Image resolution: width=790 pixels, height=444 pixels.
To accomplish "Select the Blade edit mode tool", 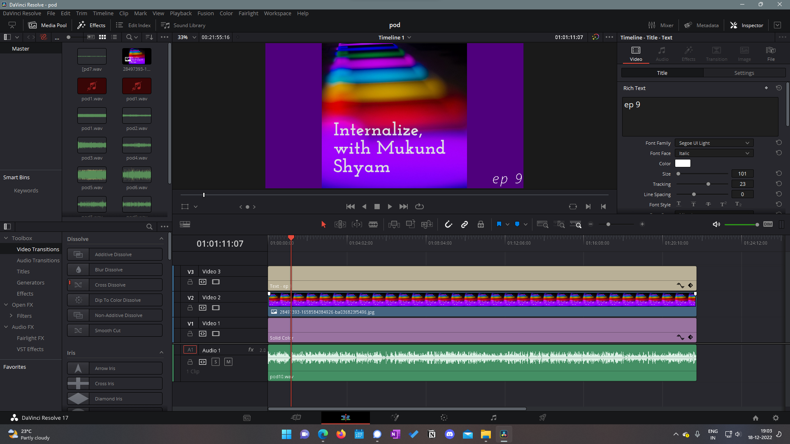I will [x=373, y=224].
